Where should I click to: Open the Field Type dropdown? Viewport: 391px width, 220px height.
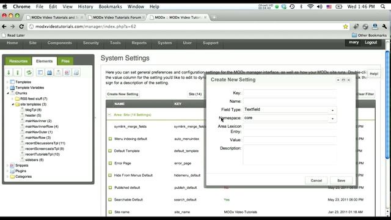point(332,110)
